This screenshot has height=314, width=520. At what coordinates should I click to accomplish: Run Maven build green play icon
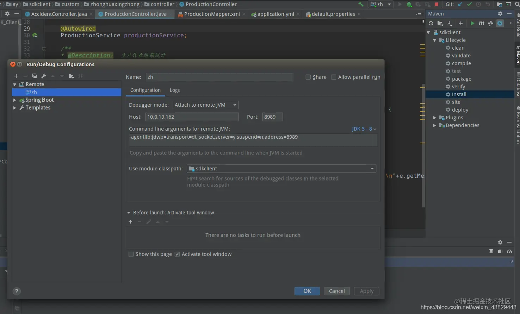(x=472, y=23)
